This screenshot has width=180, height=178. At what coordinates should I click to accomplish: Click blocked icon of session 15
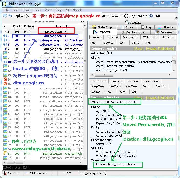click(5, 84)
